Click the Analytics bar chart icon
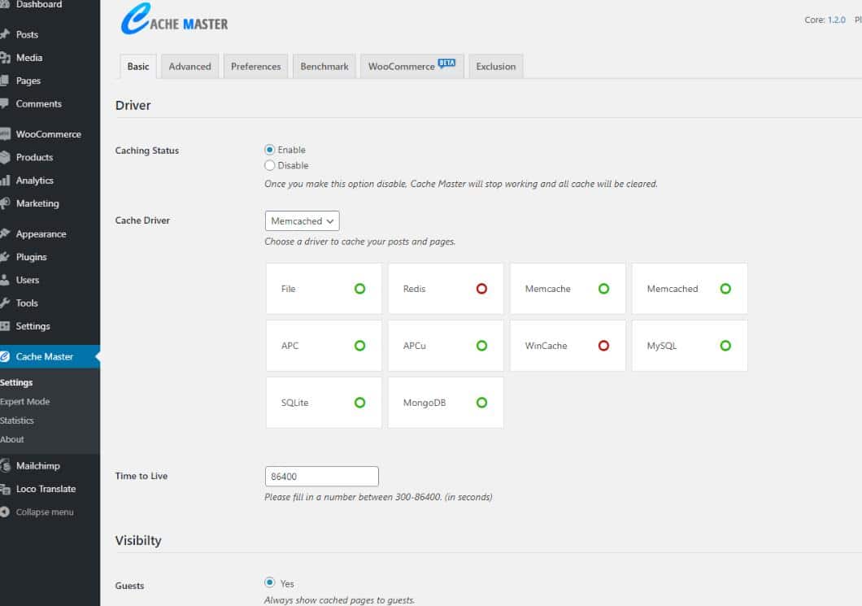The width and height of the screenshot is (862, 606). tap(5, 181)
